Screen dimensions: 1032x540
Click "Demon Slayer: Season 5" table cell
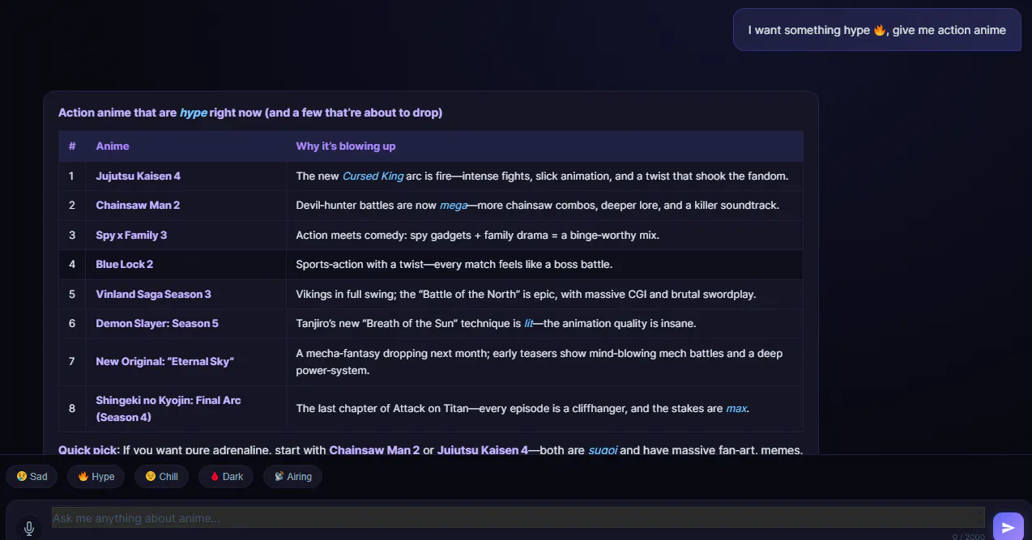click(x=186, y=323)
